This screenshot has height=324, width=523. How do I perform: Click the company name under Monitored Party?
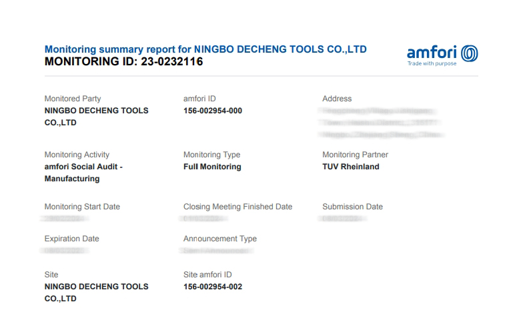(96, 117)
